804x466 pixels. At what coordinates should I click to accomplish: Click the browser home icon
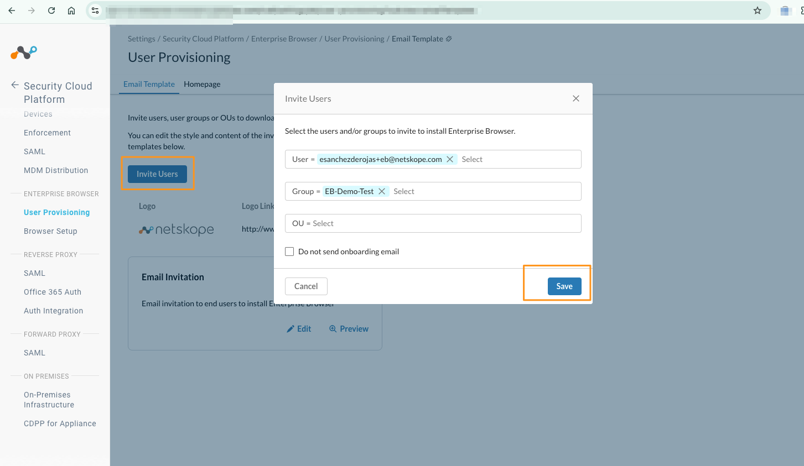pyautogui.click(x=71, y=11)
